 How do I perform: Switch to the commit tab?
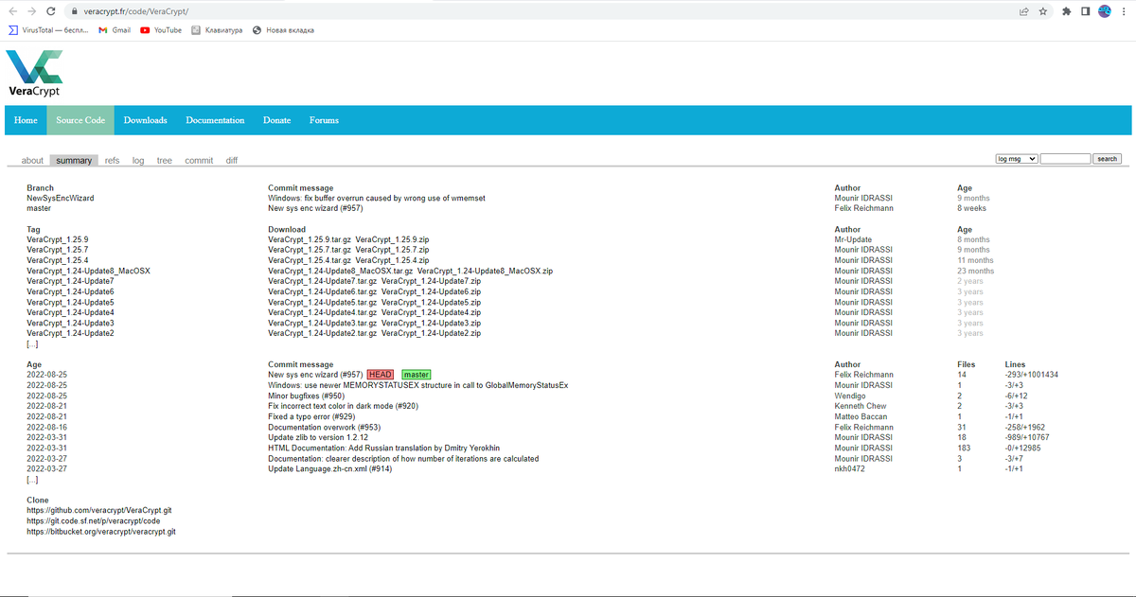(x=199, y=161)
